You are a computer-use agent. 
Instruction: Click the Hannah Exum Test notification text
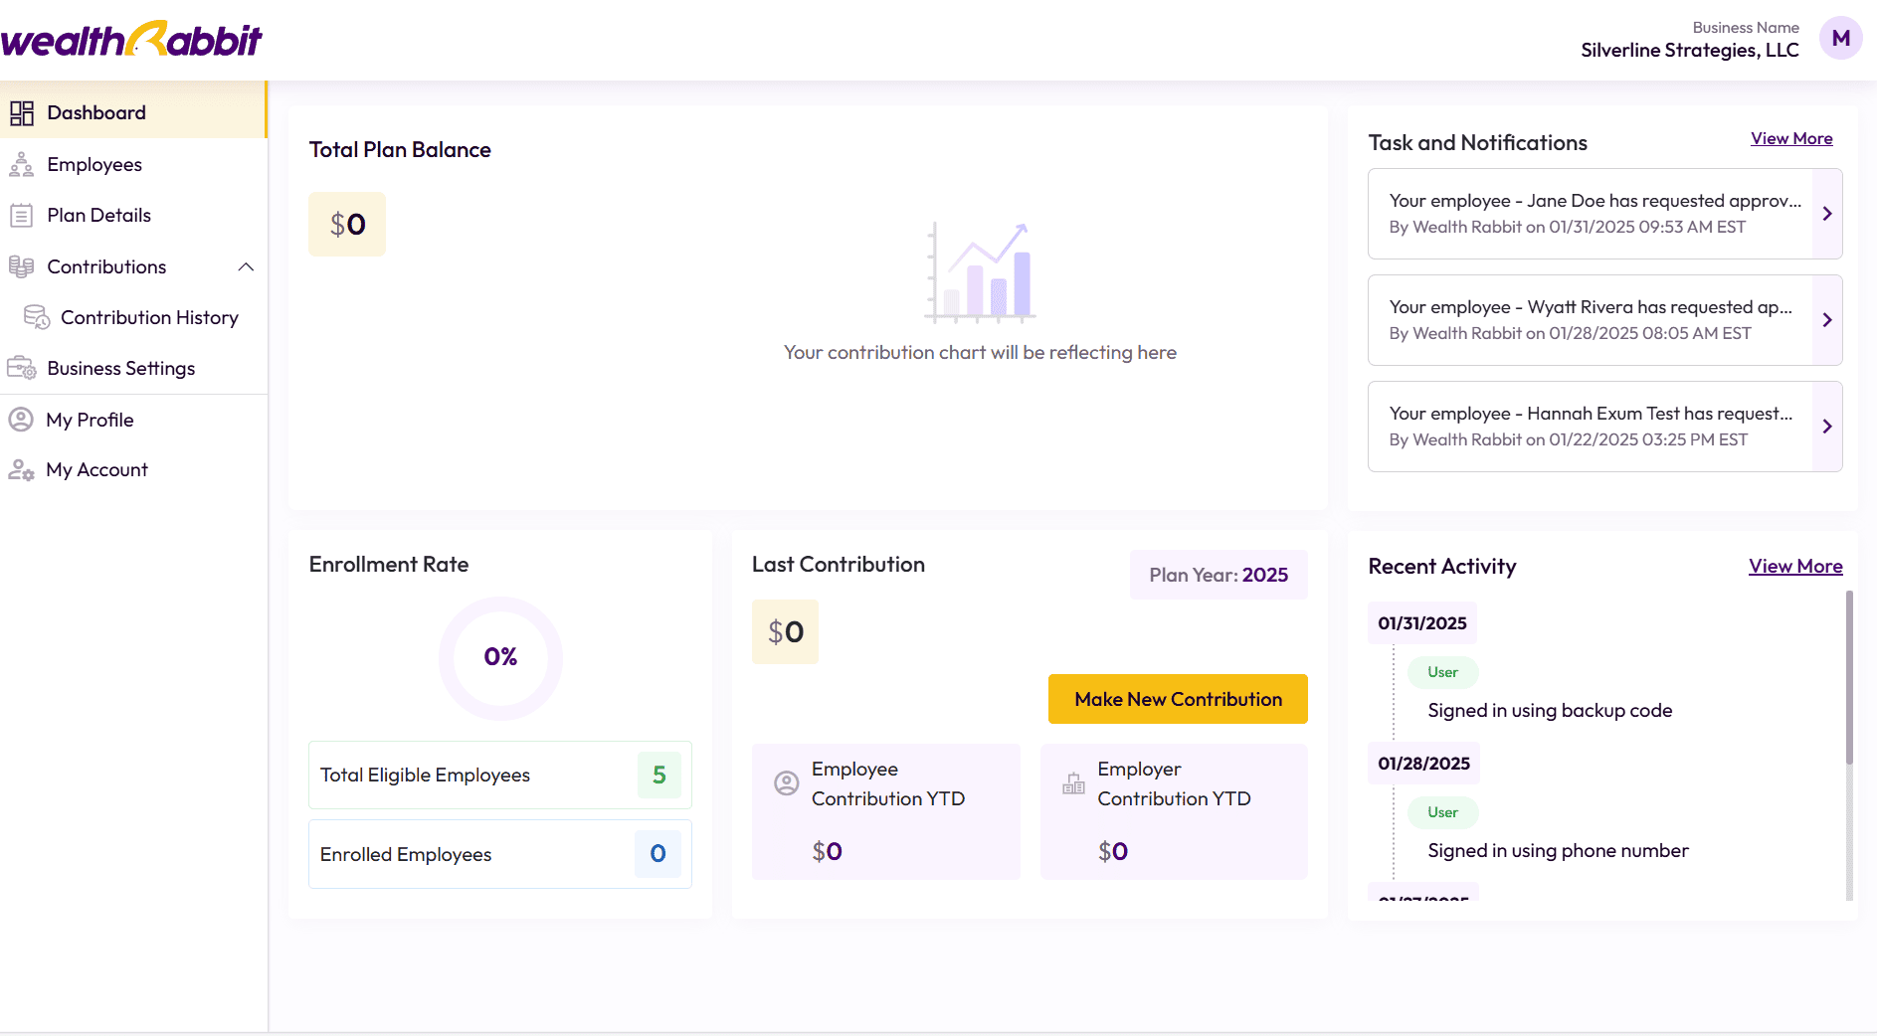pos(1591,414)
